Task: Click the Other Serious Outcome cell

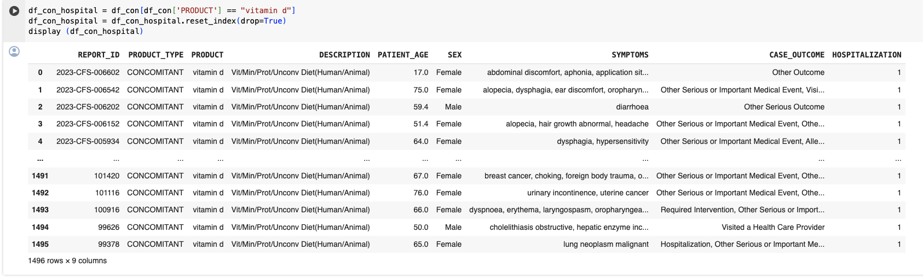Action: click(784, 107)
